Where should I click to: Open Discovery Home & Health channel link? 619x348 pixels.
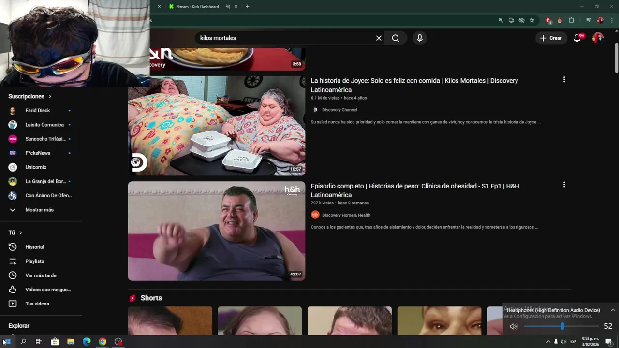346,215
